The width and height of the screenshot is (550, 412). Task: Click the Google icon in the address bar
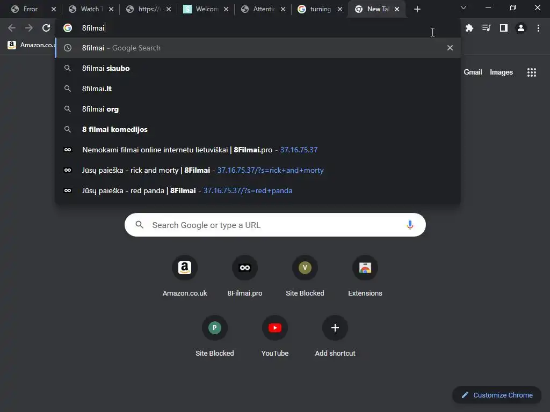(68, 28)
